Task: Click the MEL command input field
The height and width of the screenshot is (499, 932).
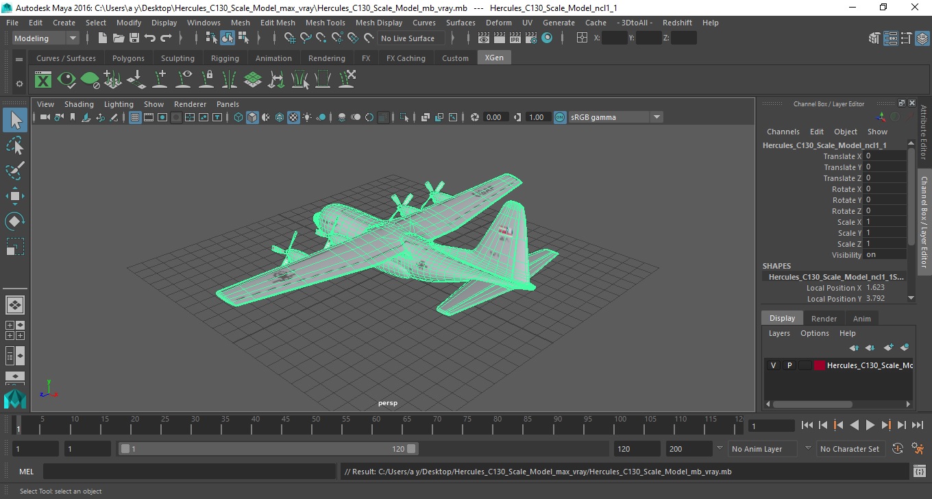Action: (x=189, y=472)
